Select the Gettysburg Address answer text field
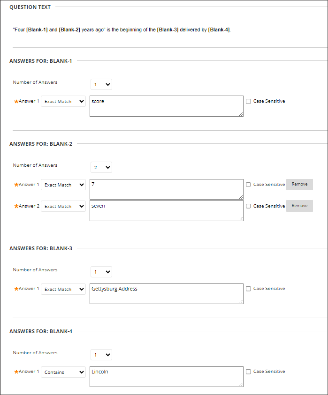 (x=166, y=294)
